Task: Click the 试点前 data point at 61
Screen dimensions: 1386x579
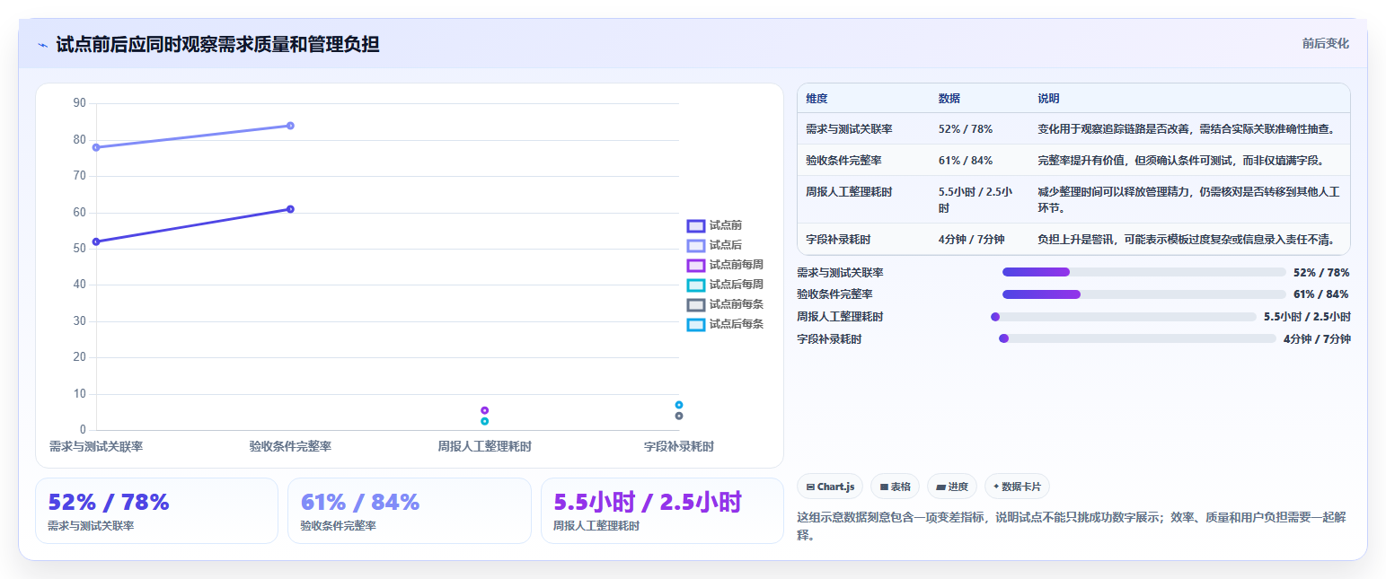Action: (x=290, y=209)
